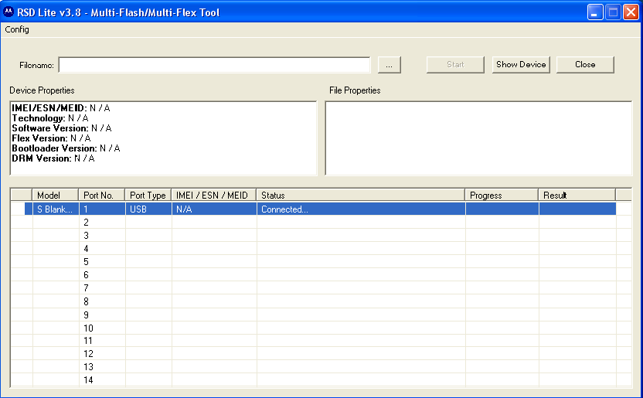The height and width of the screenshot is (398, 643).
Task: Click the Close button beside Show Device
Action: pos(585,65)
